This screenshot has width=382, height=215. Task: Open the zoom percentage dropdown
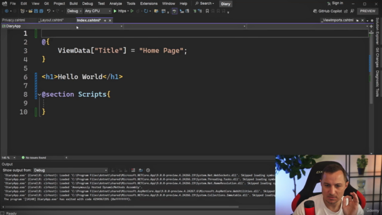(x=14, y=158)
